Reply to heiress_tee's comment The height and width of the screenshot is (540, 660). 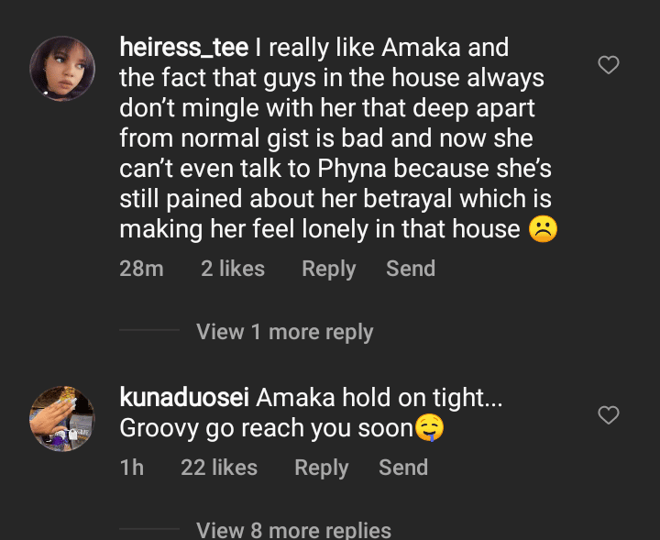[x=328, y=269]
